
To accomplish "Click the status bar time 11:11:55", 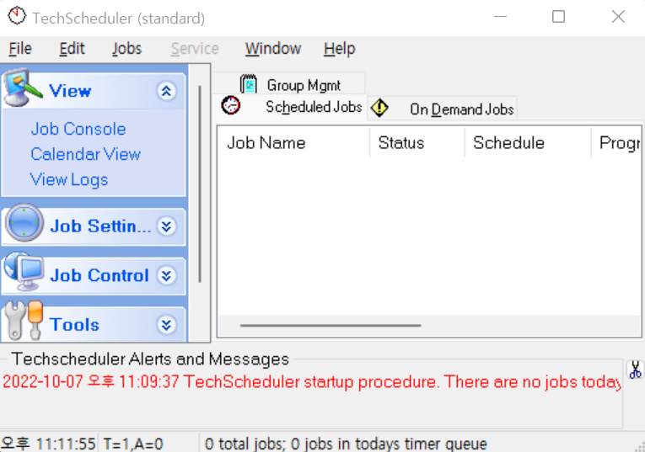I will (x=48, y=444).
